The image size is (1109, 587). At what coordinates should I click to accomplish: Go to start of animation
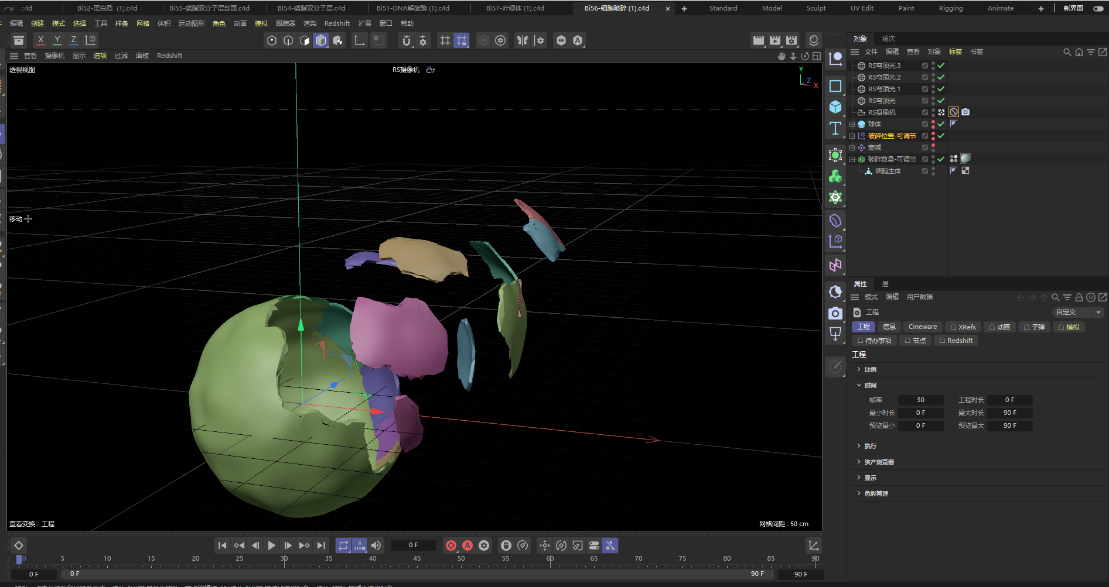(222, 545)
